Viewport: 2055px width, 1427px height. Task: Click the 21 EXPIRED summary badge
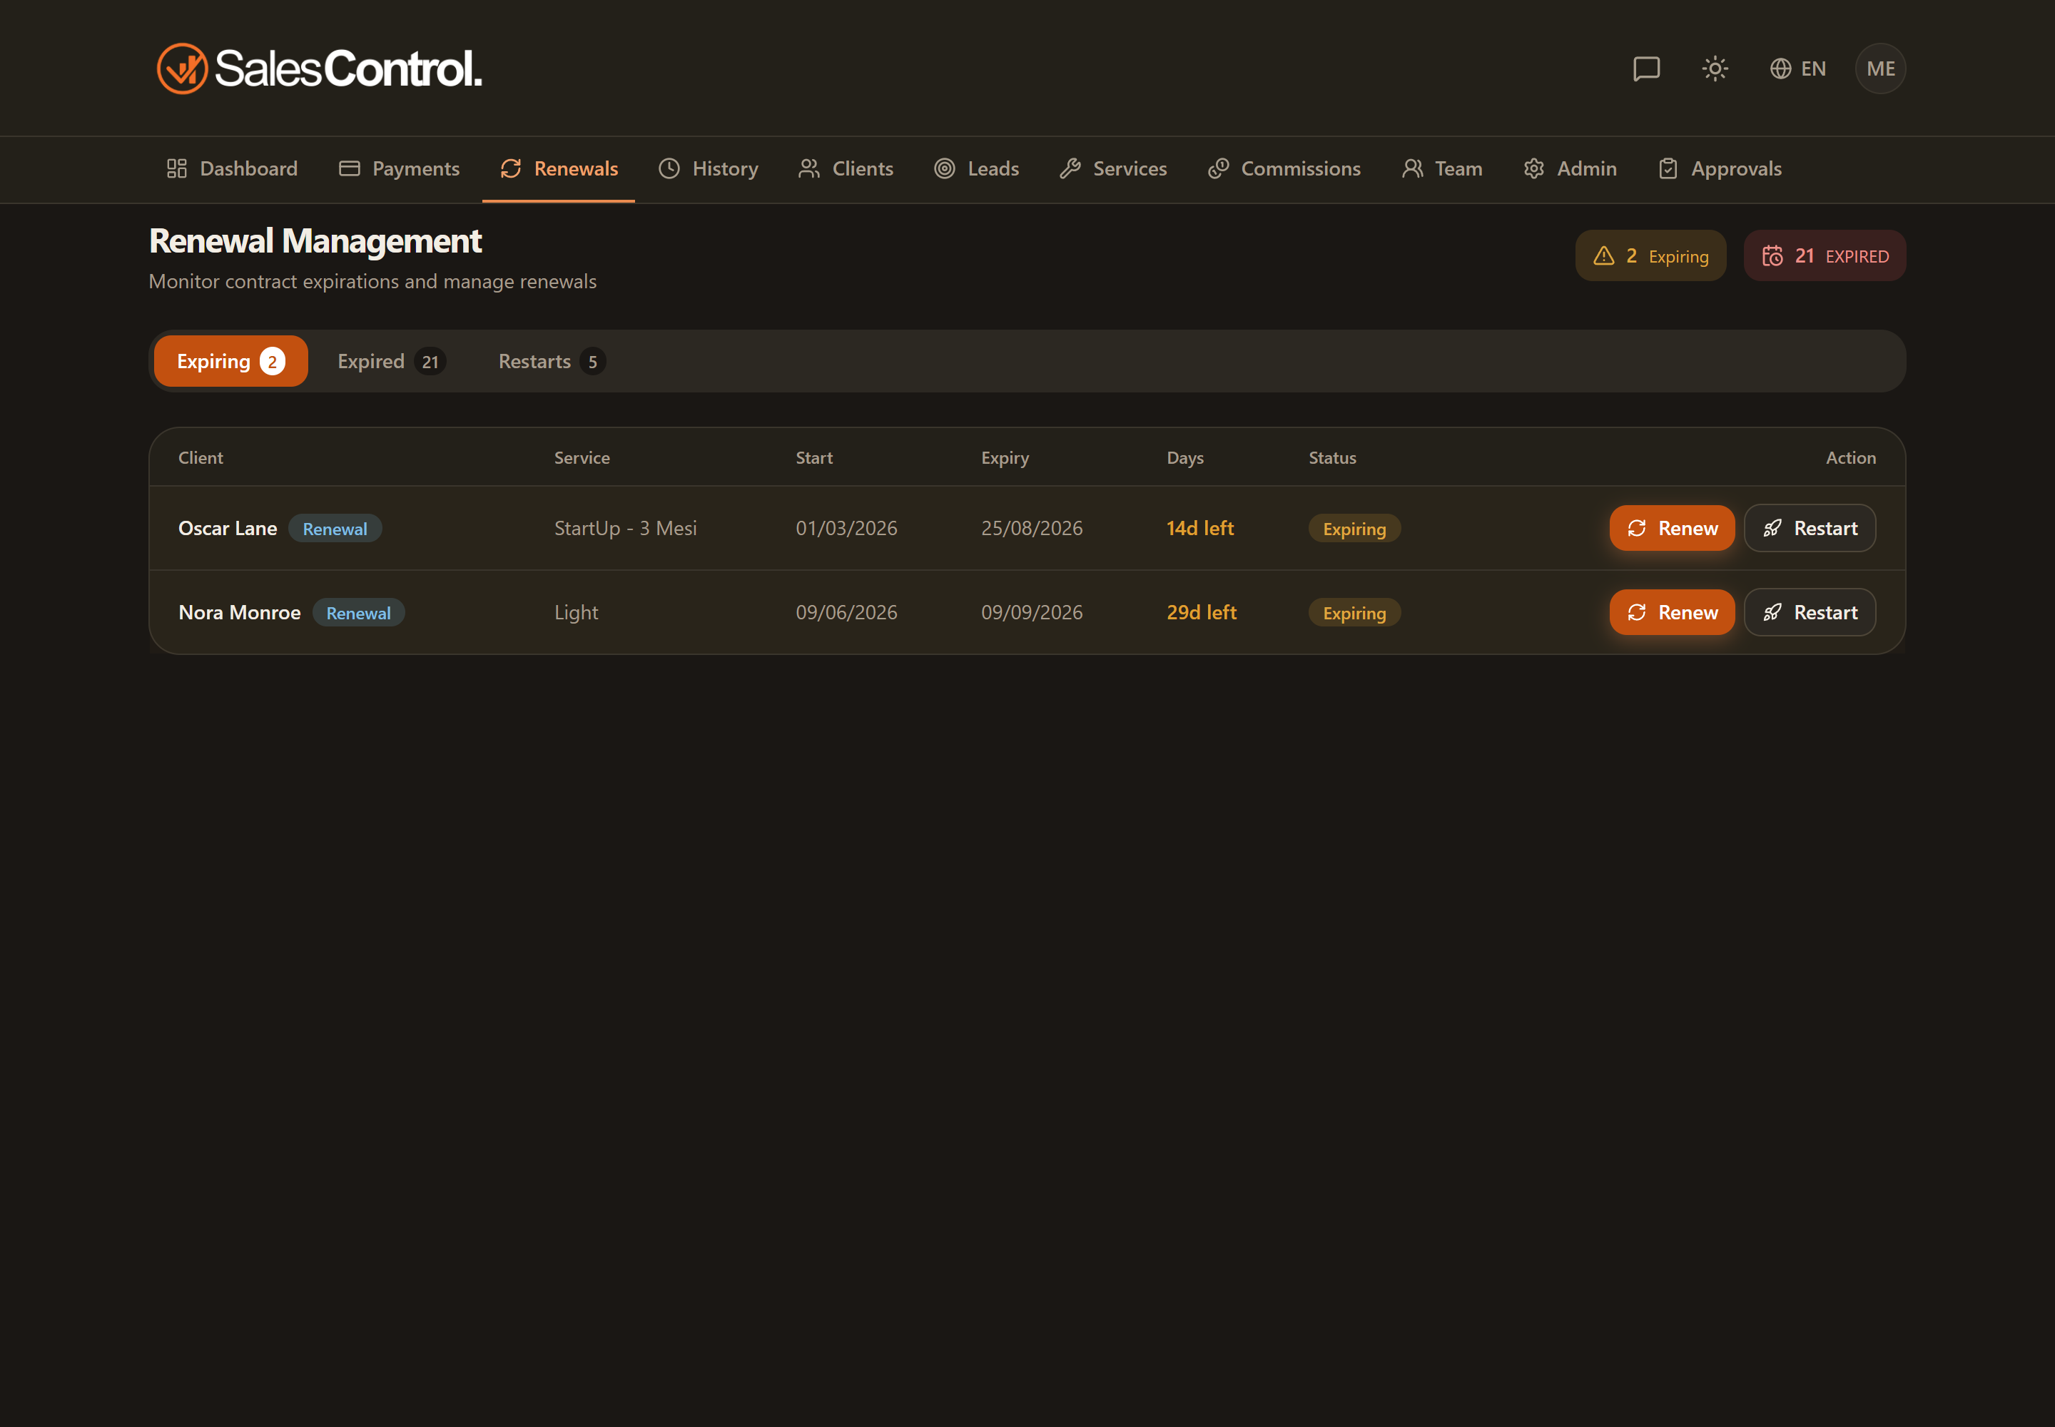pyautogui.click(x=1825, y=255)
